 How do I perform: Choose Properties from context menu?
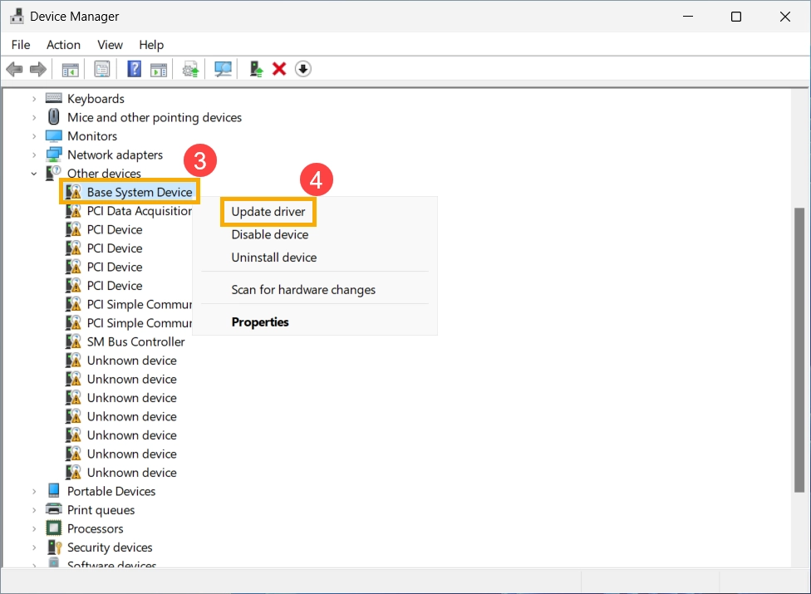tap(260, 322)
